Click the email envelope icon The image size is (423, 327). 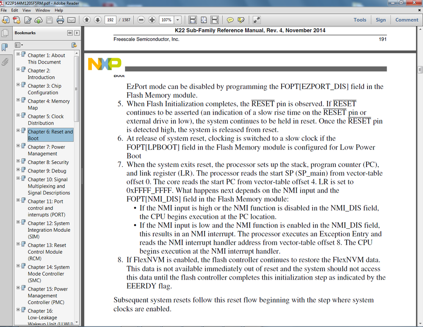[71, 20]
